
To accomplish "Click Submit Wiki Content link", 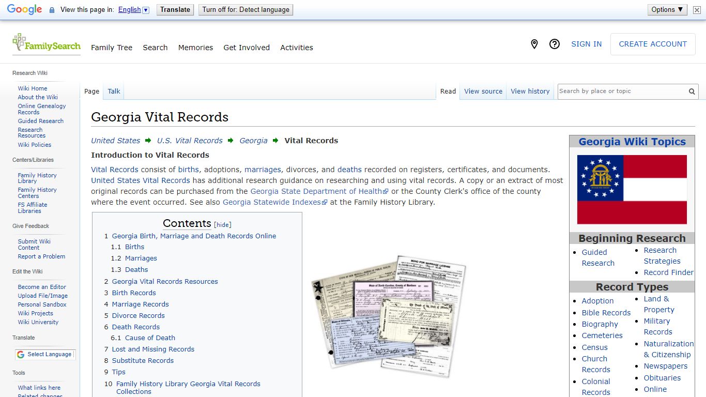I will click(34, 245).
